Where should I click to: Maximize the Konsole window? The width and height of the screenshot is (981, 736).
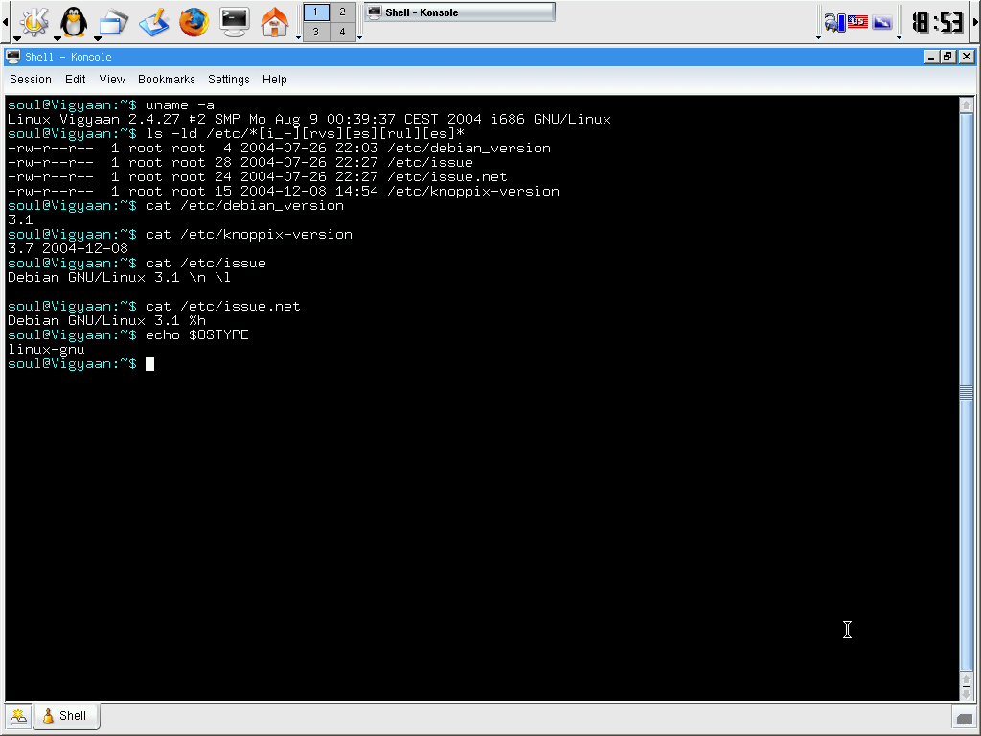[947, 57]
